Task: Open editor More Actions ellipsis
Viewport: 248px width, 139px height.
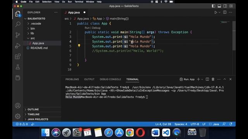Action: 231,12
